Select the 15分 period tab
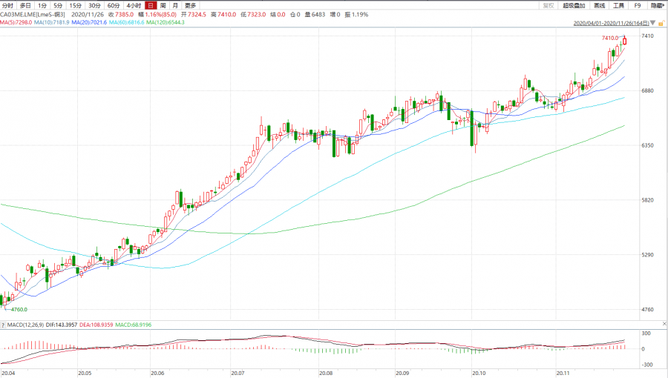Image resolution: width=668 pixels, height=378 pixels. click(75, 5)
